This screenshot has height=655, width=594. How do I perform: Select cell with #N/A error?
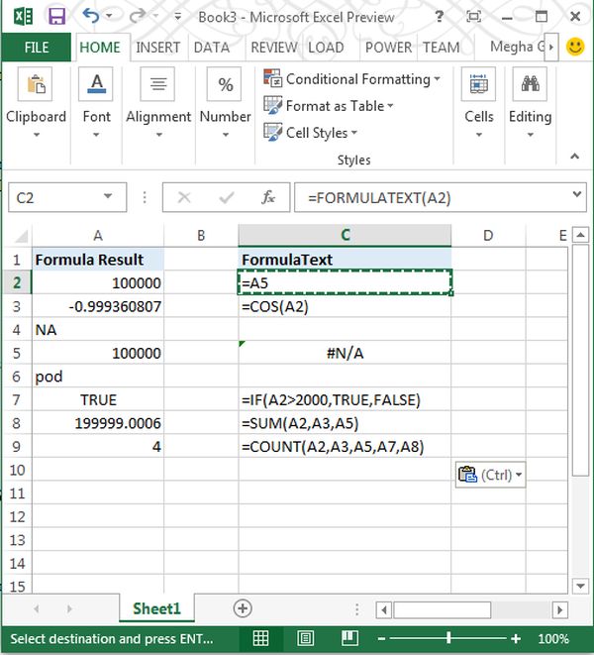click(x=345, y=353)
